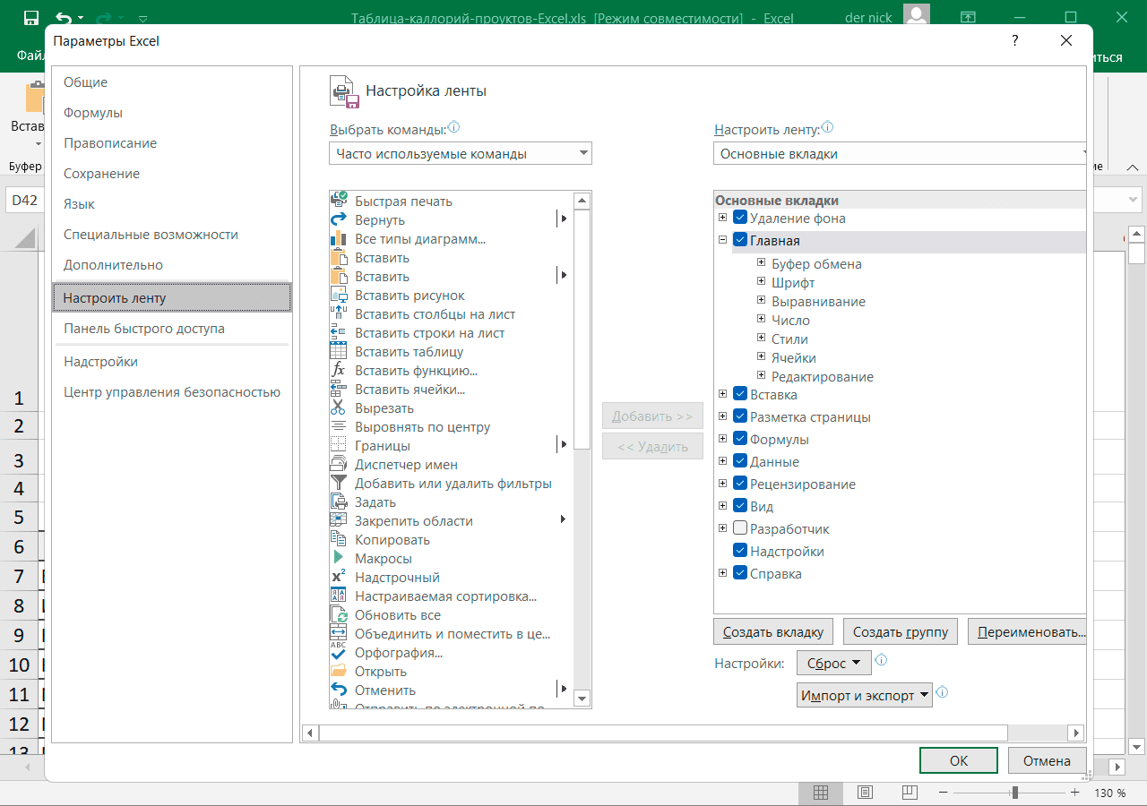Click the All Chart Types (Все типы диаграмм) icon
The image size is (1147, 806).
click(339, 238)
